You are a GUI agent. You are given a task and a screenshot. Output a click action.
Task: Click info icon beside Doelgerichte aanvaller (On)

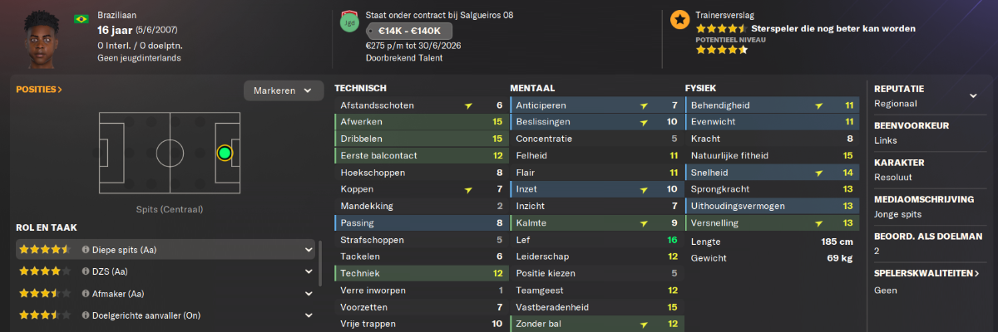[86, 315]
